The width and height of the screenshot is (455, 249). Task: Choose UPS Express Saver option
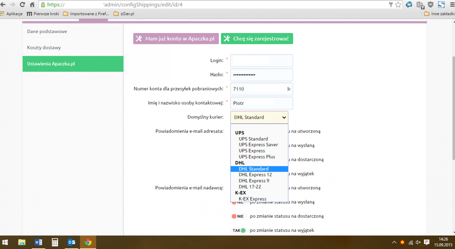pyautogui.click(x=258, y=145)
